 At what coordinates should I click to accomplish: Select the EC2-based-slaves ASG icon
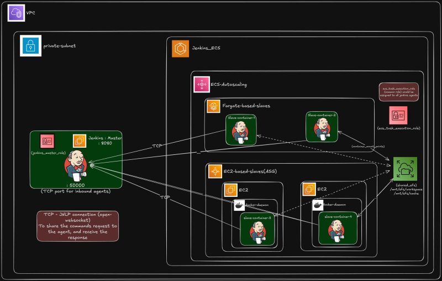coord(215,171)
